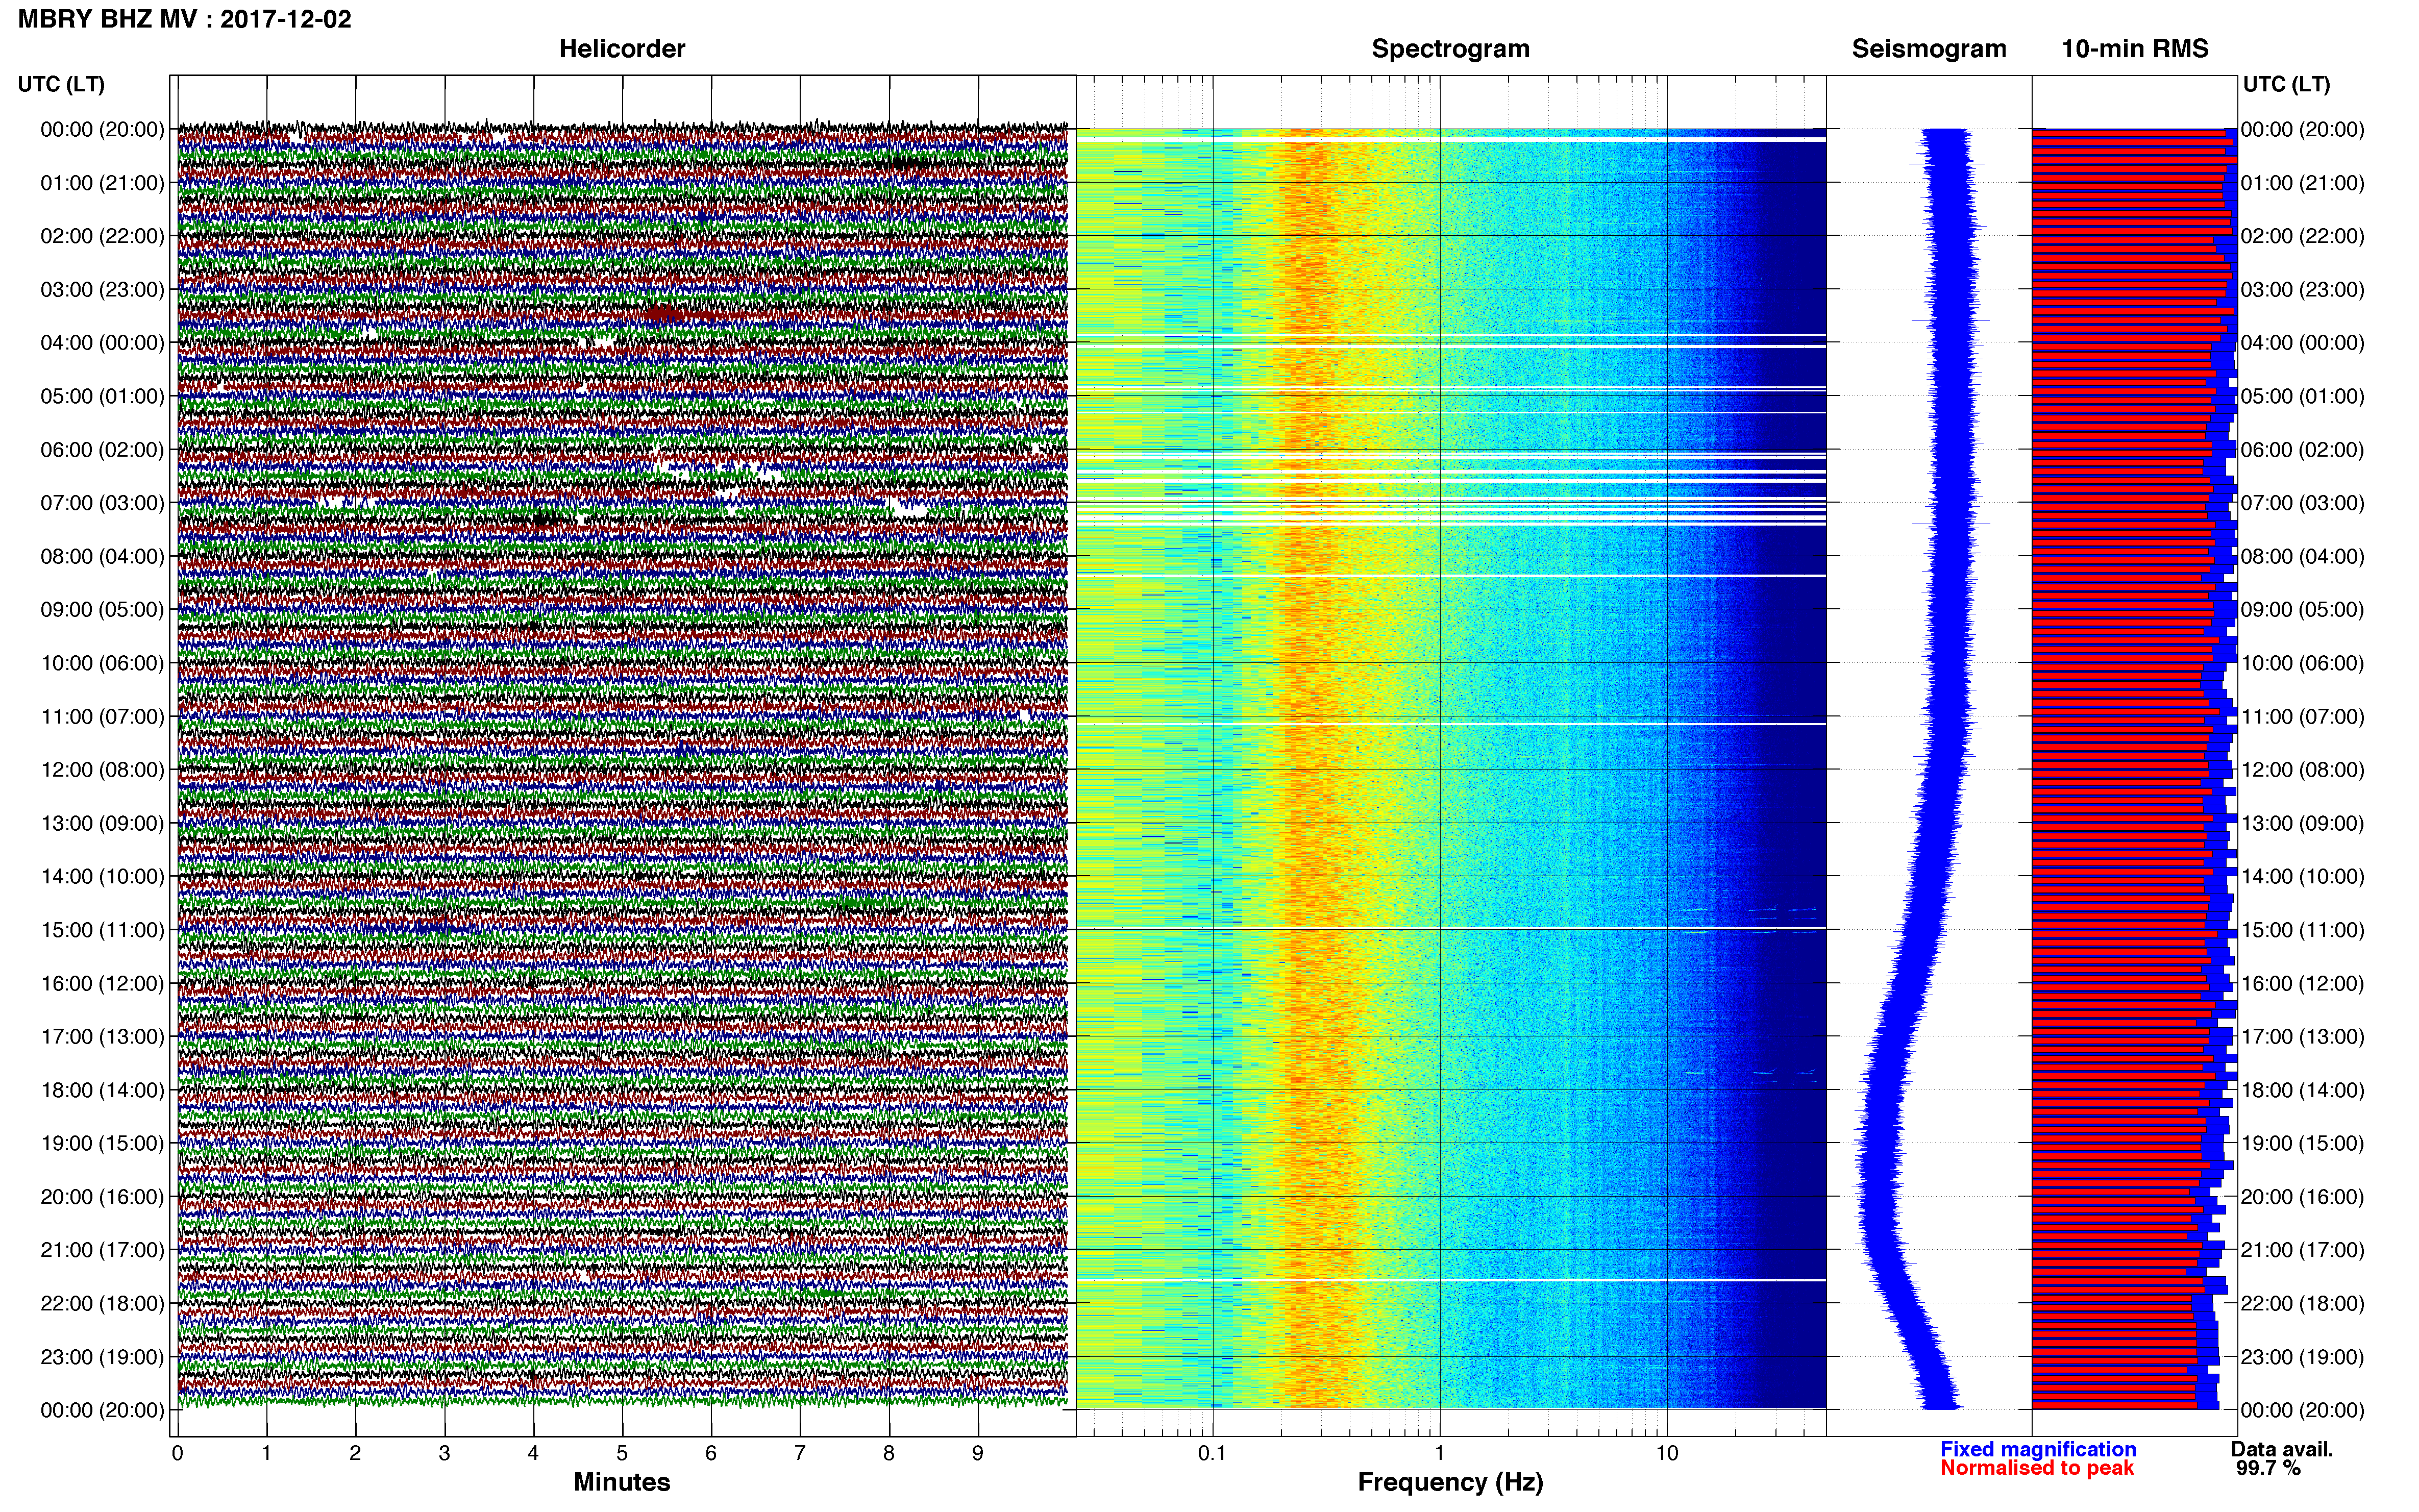
Task: Click RMS-side time label "19:00 (15:00)"
Action: 2303,1143
